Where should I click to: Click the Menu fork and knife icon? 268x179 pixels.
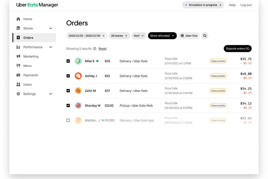tap(18, 66)
